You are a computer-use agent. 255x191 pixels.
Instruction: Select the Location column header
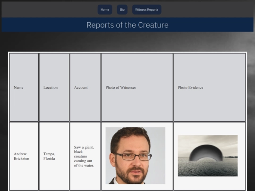pos(54,87)
